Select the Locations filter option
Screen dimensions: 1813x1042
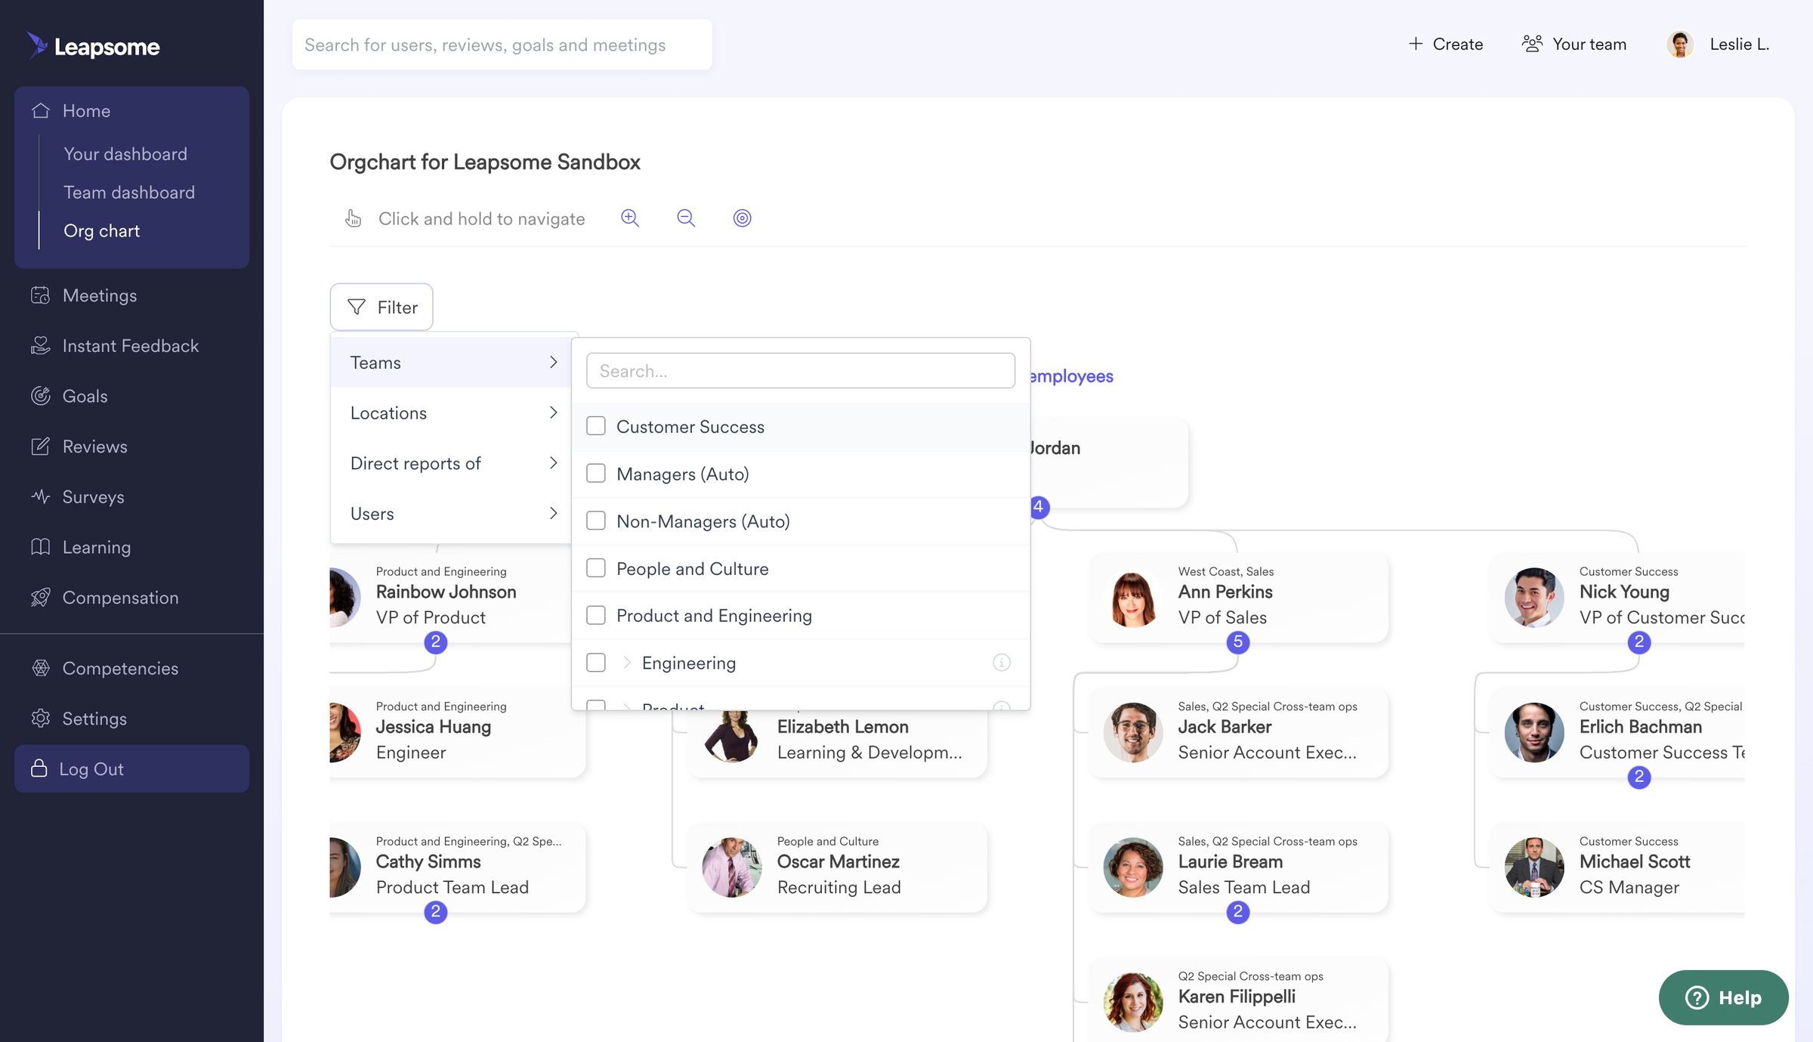pyautogui.click(x=451, y=413)
